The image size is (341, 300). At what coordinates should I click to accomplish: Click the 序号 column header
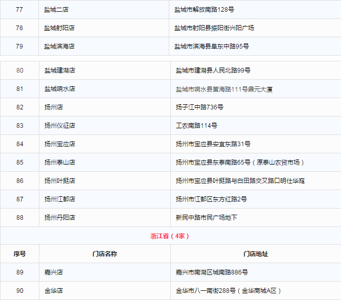[19, 254]
